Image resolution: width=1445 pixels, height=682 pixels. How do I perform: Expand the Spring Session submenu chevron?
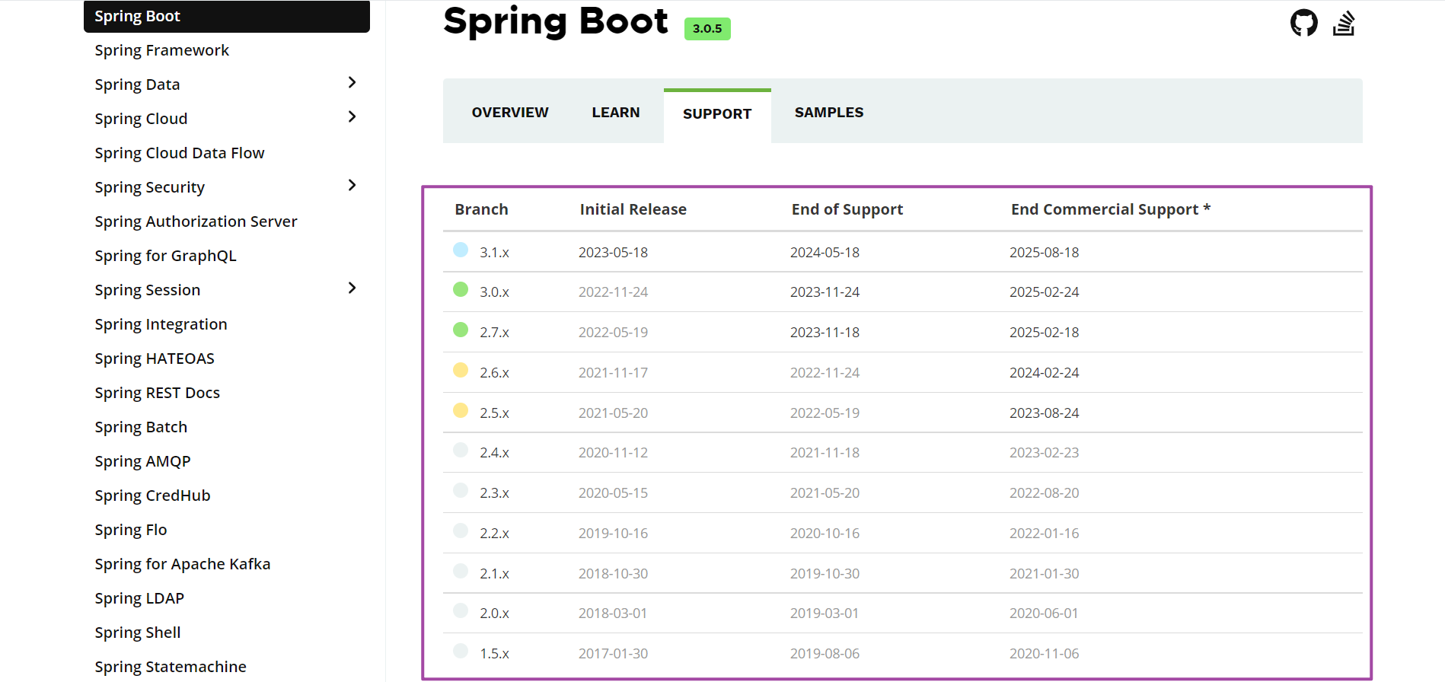click(352, 288)
